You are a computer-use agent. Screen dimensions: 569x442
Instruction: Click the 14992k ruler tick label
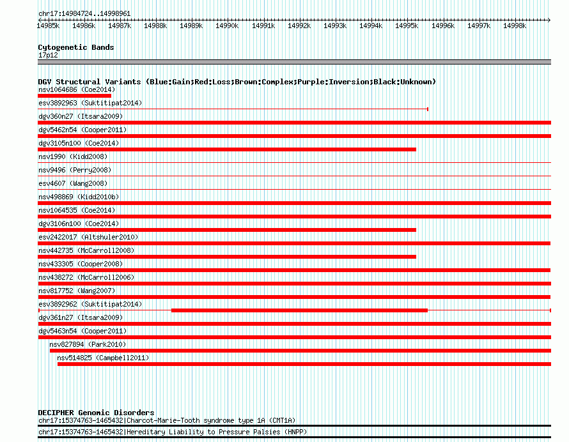point(299,26)
